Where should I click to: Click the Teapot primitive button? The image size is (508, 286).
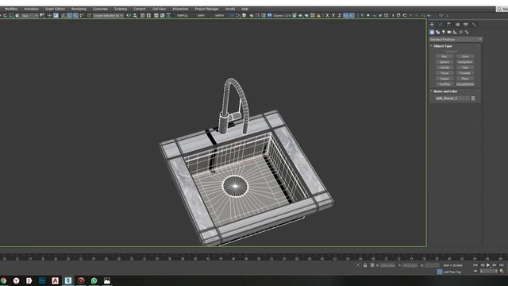pos(444,79)
